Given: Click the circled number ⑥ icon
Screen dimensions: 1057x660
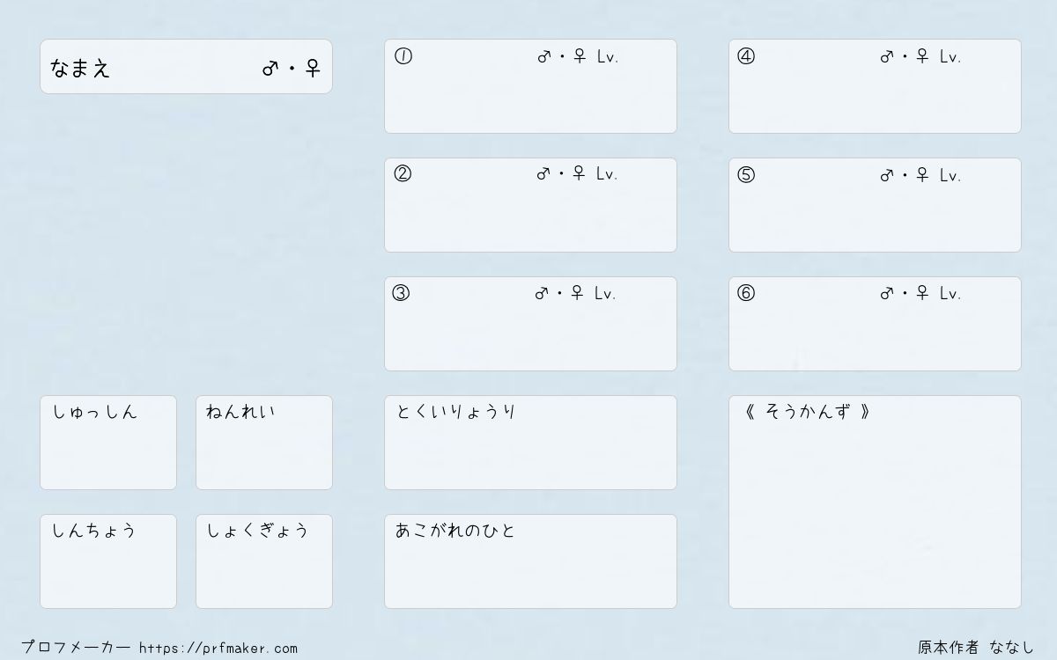Looking at the screenshot, I should tap(746, 293).
